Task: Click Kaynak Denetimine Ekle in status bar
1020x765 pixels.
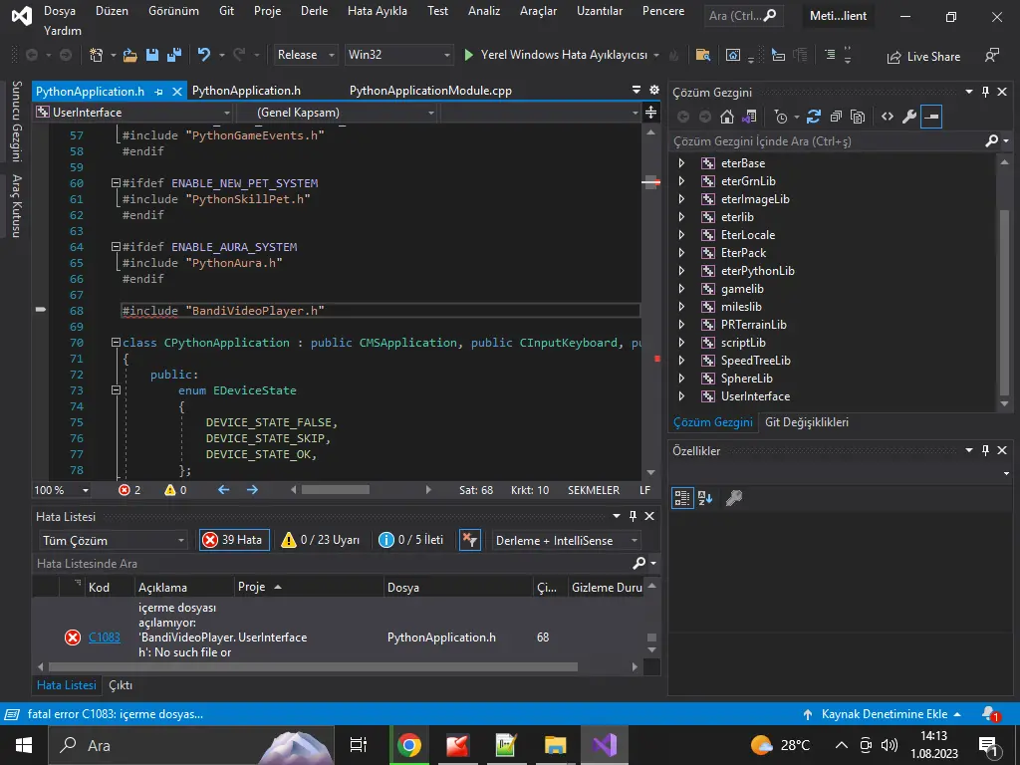Action: click(884, 714)
